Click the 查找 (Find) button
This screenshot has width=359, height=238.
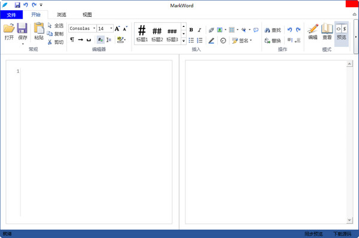pos(273,30)
